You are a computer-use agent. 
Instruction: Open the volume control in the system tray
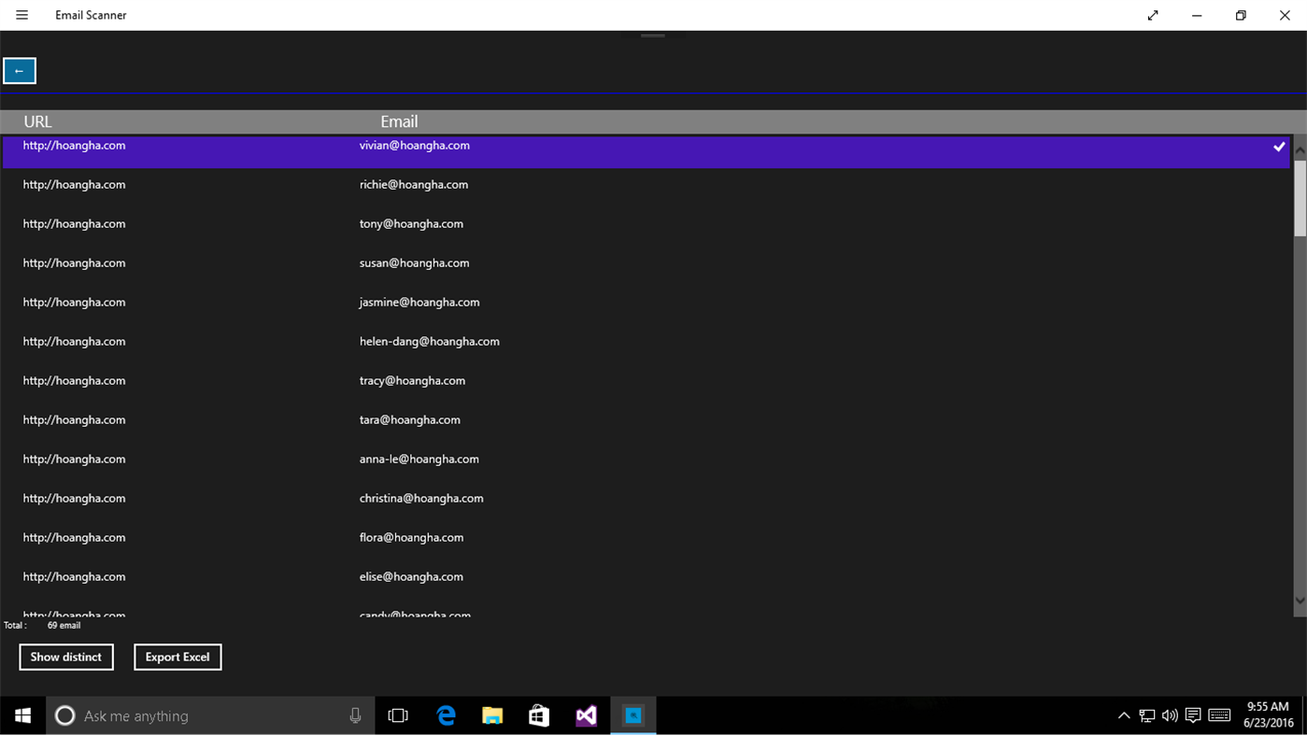(x=1170, y=715)
